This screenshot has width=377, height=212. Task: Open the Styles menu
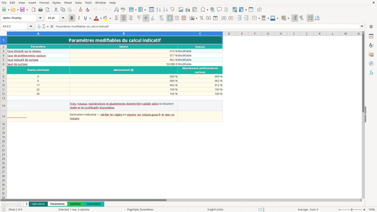click(x=57, y=3)
